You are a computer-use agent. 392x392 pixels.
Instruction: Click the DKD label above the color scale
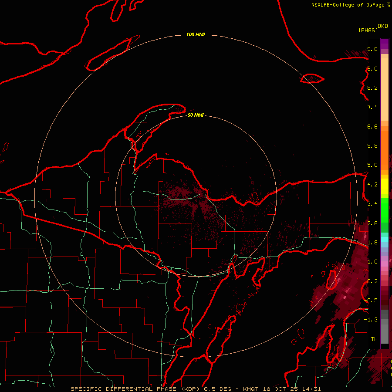tap(382, 26)
